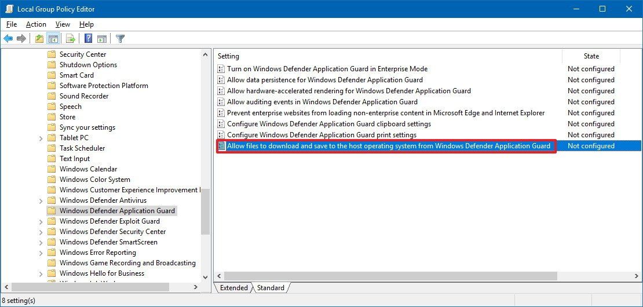Go up one level with folder icon
643x307 pixels.
point(39,39)
